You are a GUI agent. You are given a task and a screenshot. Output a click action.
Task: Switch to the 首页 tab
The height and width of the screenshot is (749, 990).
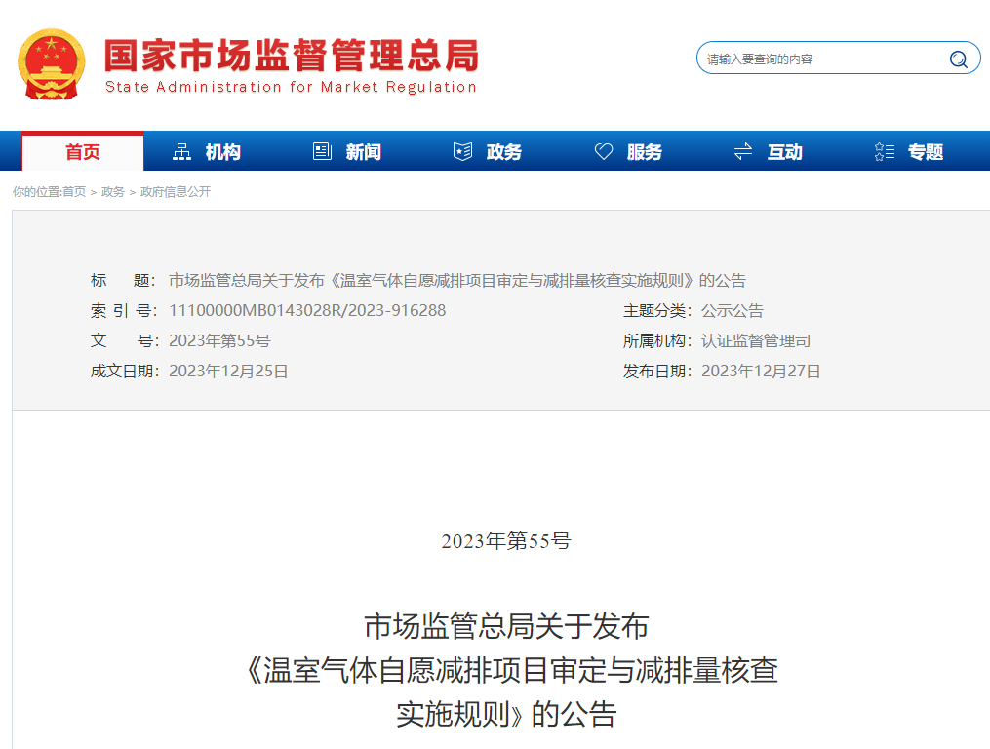tap(81, 151)
